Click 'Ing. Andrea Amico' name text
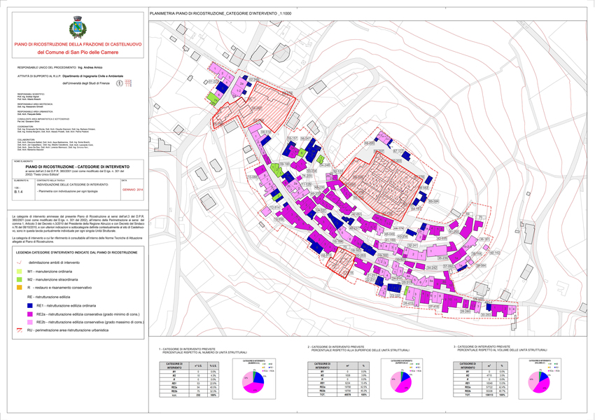The height and width of the screenshot is (420, 595). [x=90, y=67]
